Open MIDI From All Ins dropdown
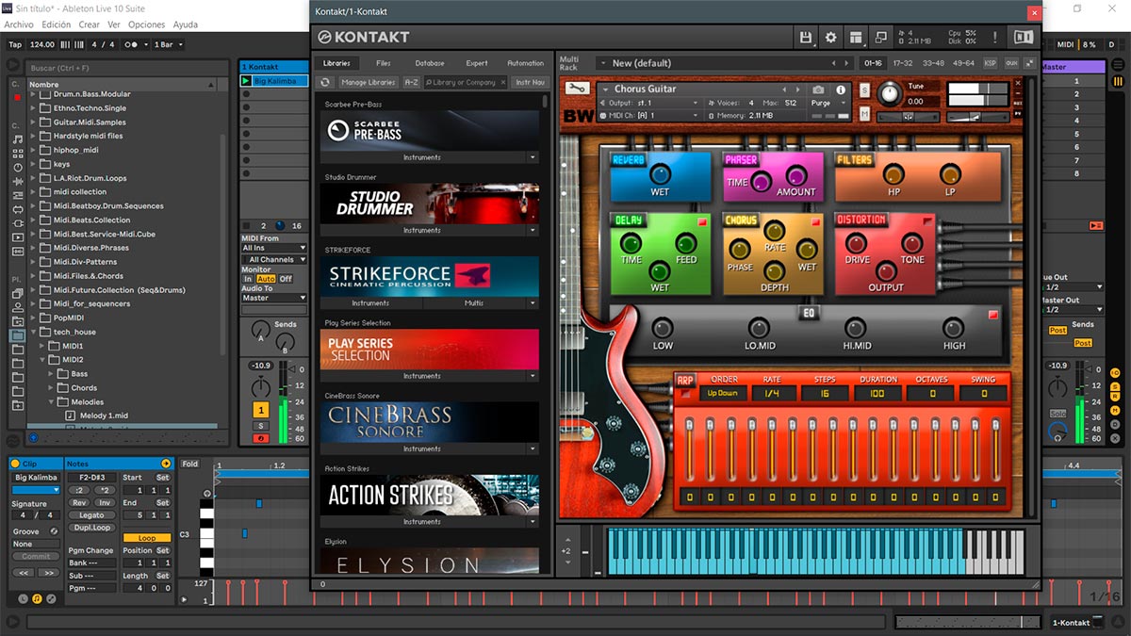 pyautogui.click(x=274, y=248)
